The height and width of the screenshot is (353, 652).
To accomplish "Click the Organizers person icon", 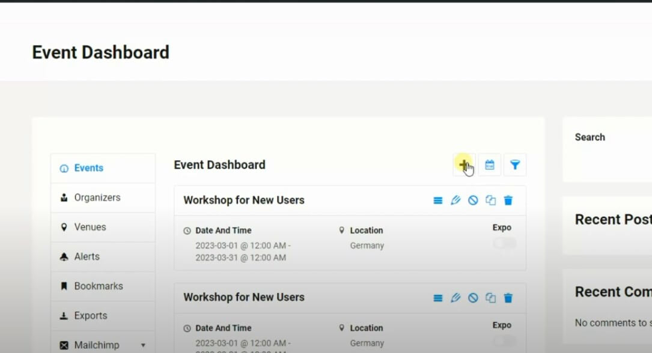I will click(x=64, y=198).
